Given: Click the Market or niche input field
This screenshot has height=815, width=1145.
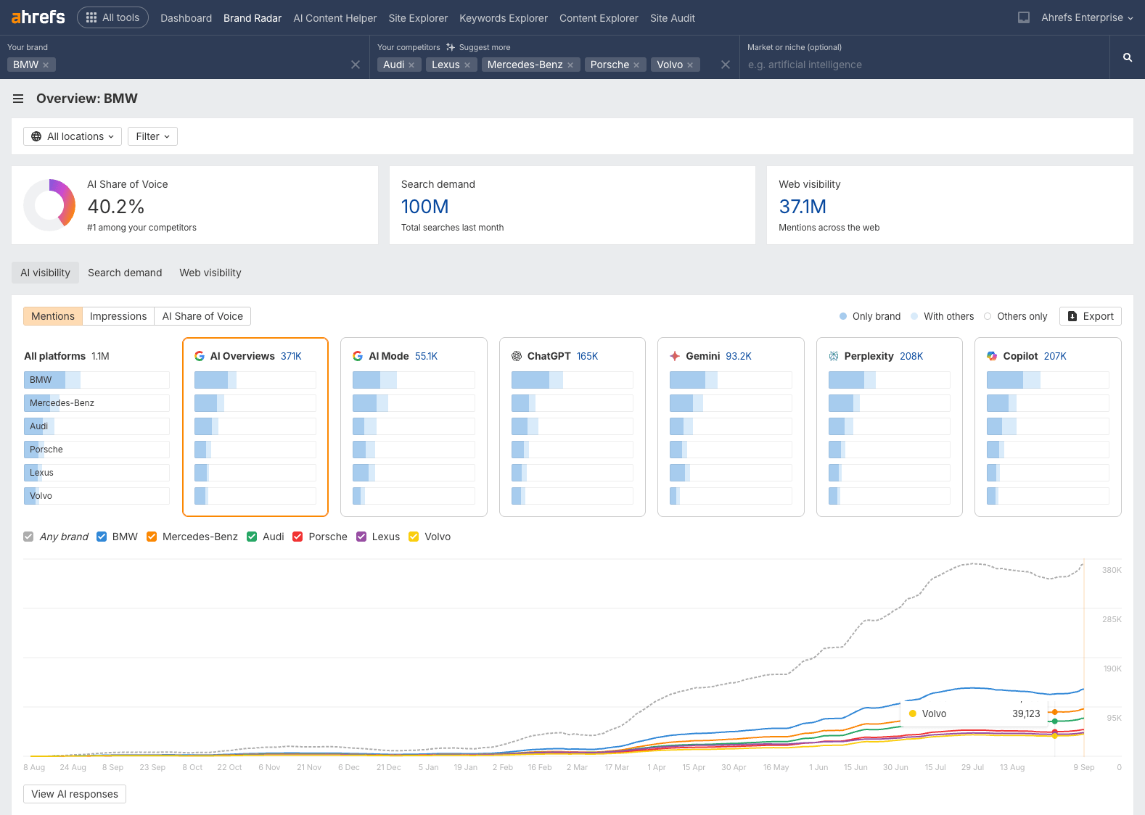Looking at the screenshot, I should pos(922,65).
